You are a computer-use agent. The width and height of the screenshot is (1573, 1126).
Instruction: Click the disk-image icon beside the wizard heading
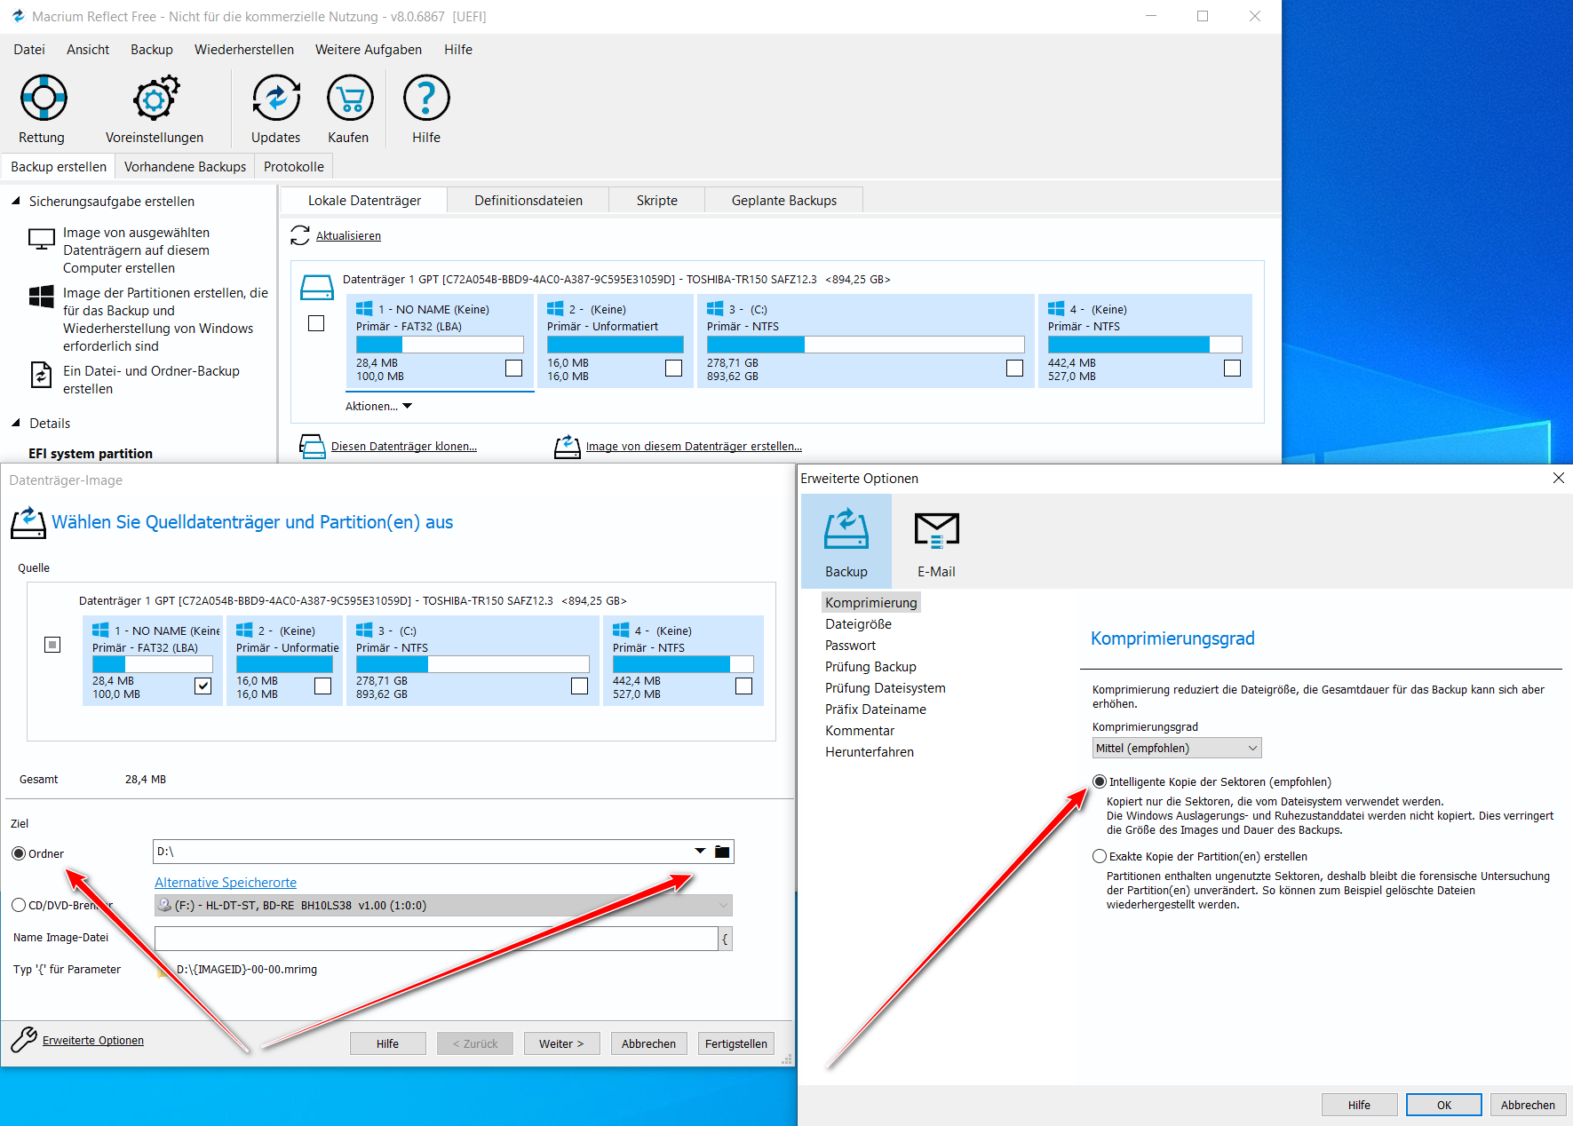[x=28, y=522]
